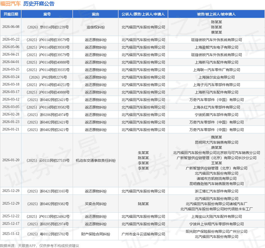Screen dimensions: 265x248
Task: Click case number 浙0421民初3165号
Action: pyautogui.click(x=48, y=191)
